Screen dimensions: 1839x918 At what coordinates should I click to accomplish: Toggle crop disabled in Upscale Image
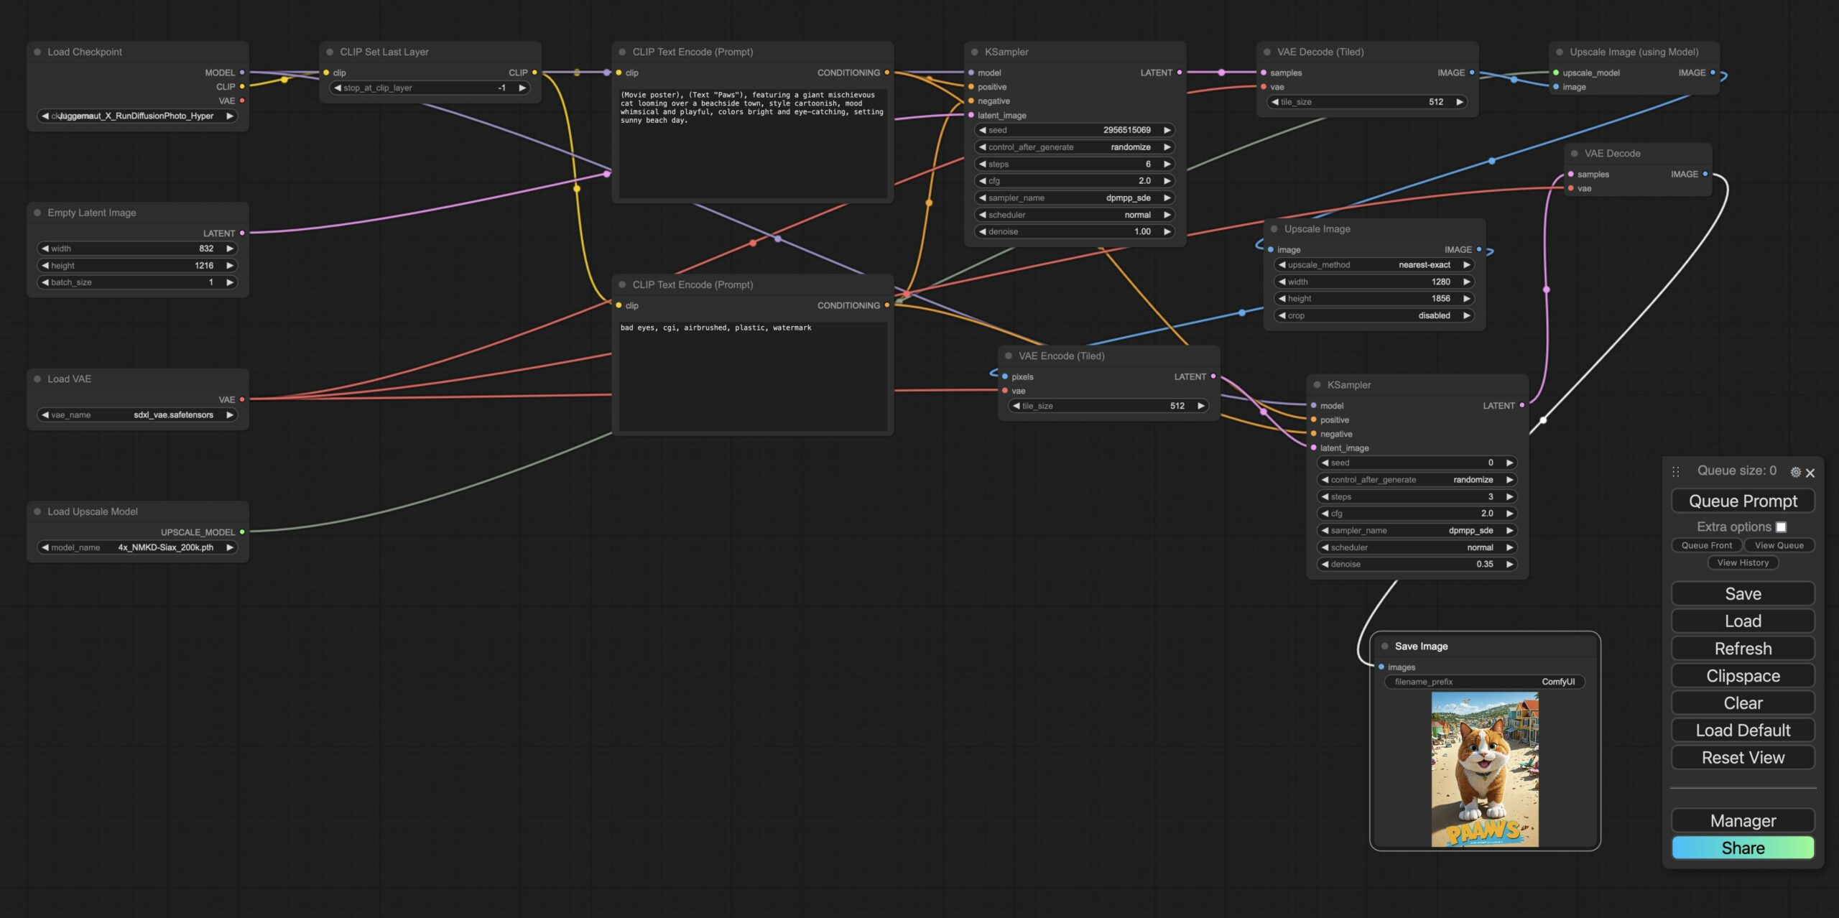point(1374,315)
